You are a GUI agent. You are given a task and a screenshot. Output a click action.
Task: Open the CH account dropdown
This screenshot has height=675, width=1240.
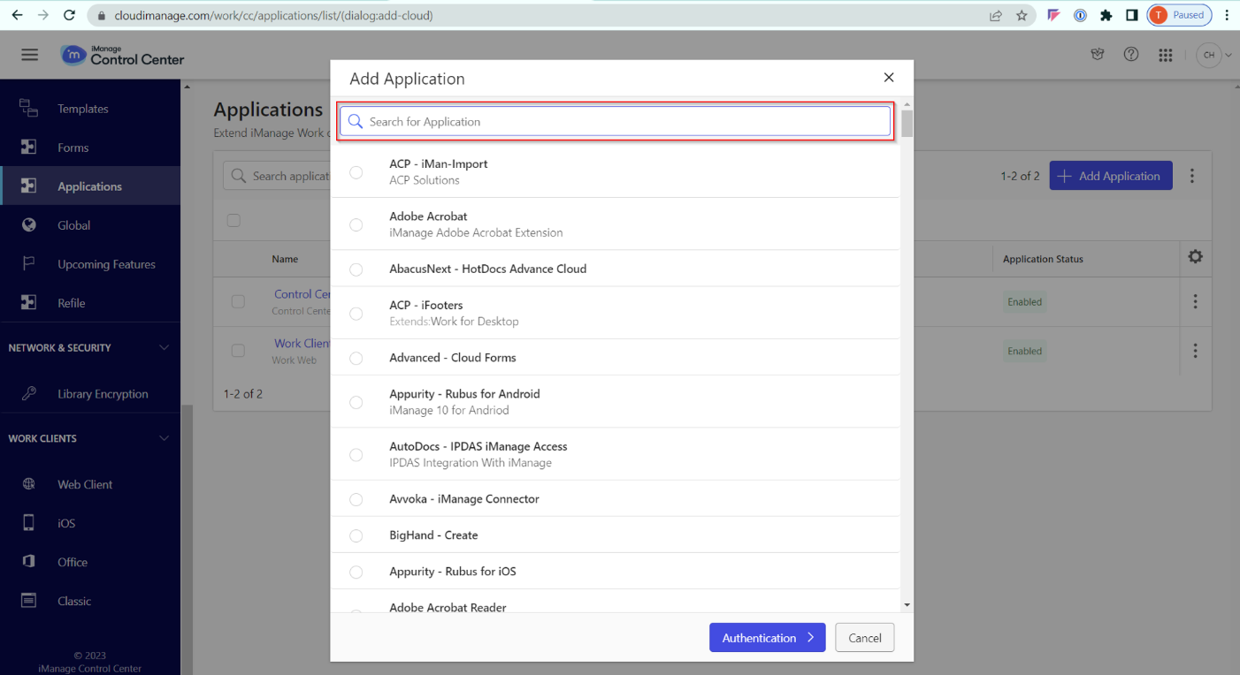[1213, 54]
